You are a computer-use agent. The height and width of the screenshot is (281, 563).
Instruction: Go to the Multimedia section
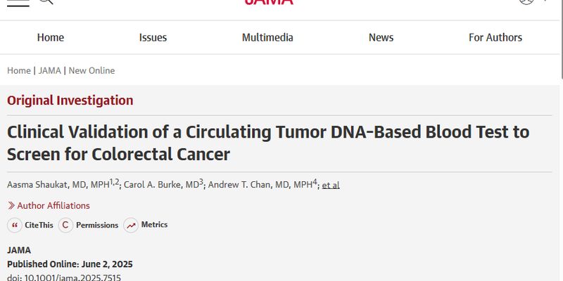click(x=267, y=37)
